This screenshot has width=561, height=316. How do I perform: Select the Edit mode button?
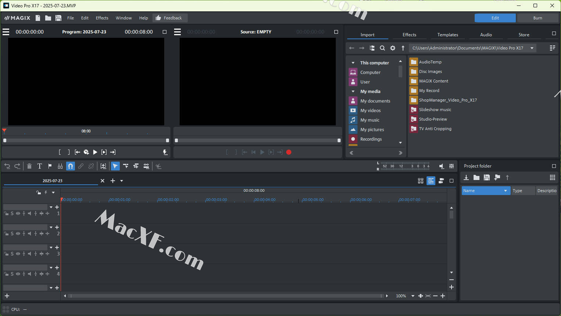pyautogui.click(x=495, y=18)
